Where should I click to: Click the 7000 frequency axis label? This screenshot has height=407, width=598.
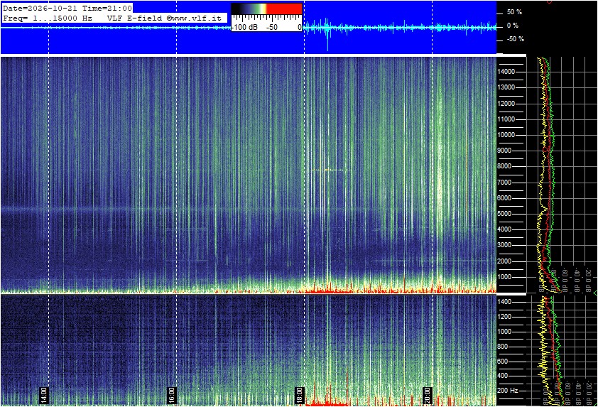point(504,183)
